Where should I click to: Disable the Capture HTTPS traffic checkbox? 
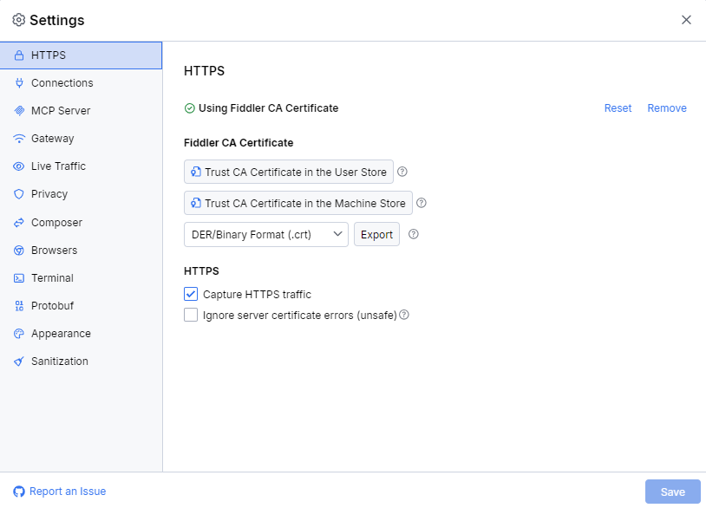190,294
